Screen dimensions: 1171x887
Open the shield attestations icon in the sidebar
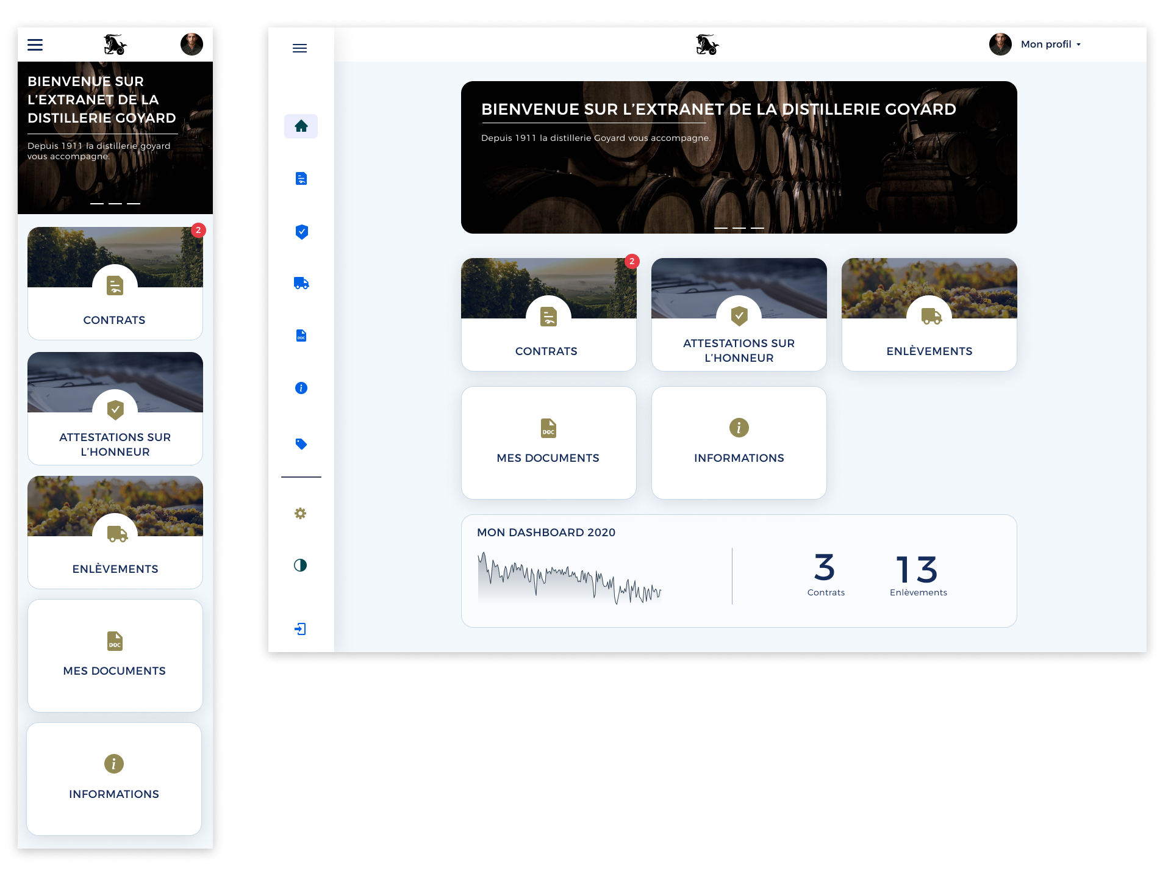pyautogui.click(x=301, y=231)
